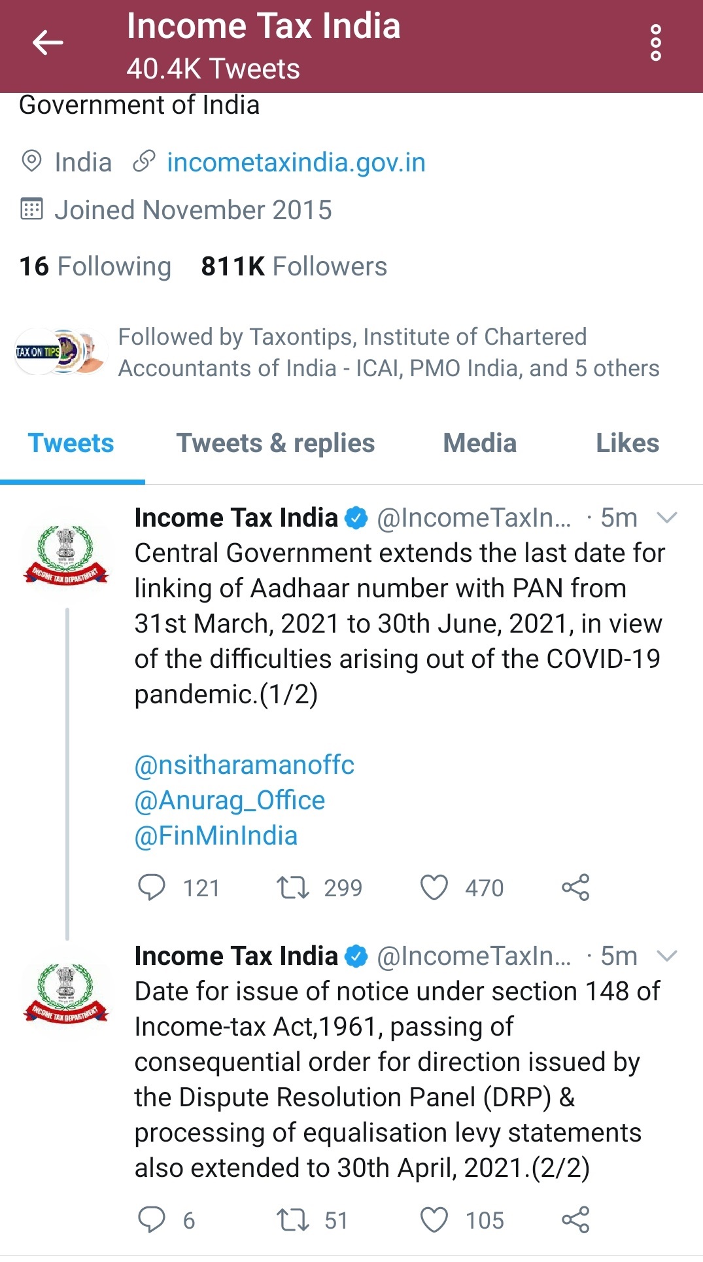Tap the back arrow in header
The width and height of the screenshot is (703, 1262).
[48, 43]
